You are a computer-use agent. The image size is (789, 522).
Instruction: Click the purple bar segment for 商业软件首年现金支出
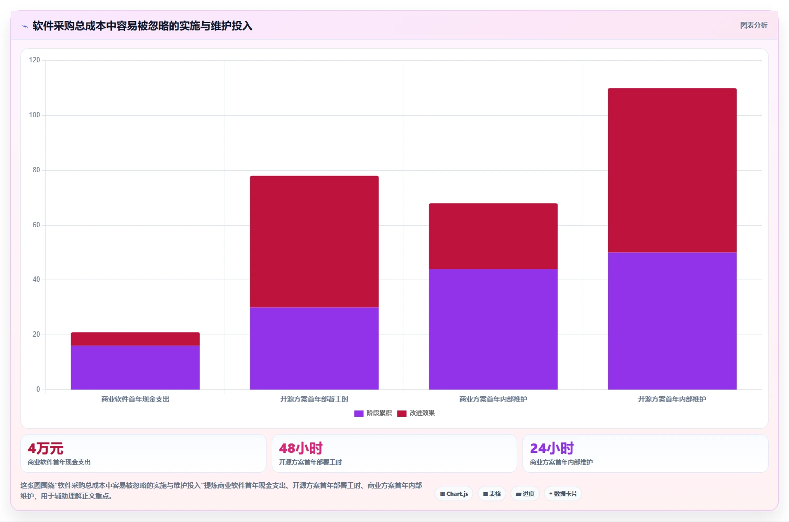pyautogui.click(x=135, y=368)
